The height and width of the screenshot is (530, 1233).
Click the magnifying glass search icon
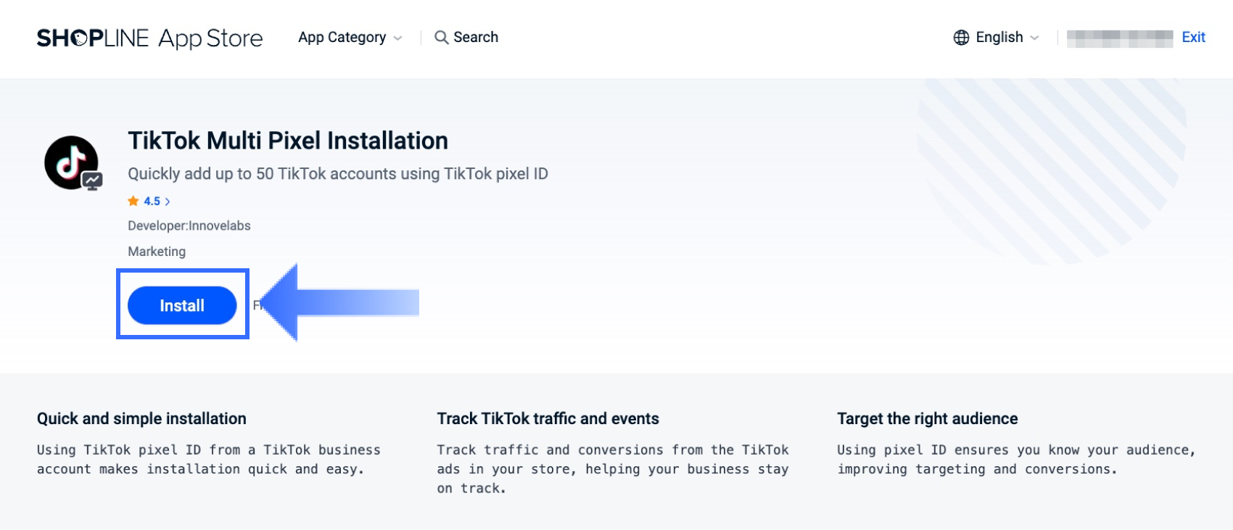[441, 38]
